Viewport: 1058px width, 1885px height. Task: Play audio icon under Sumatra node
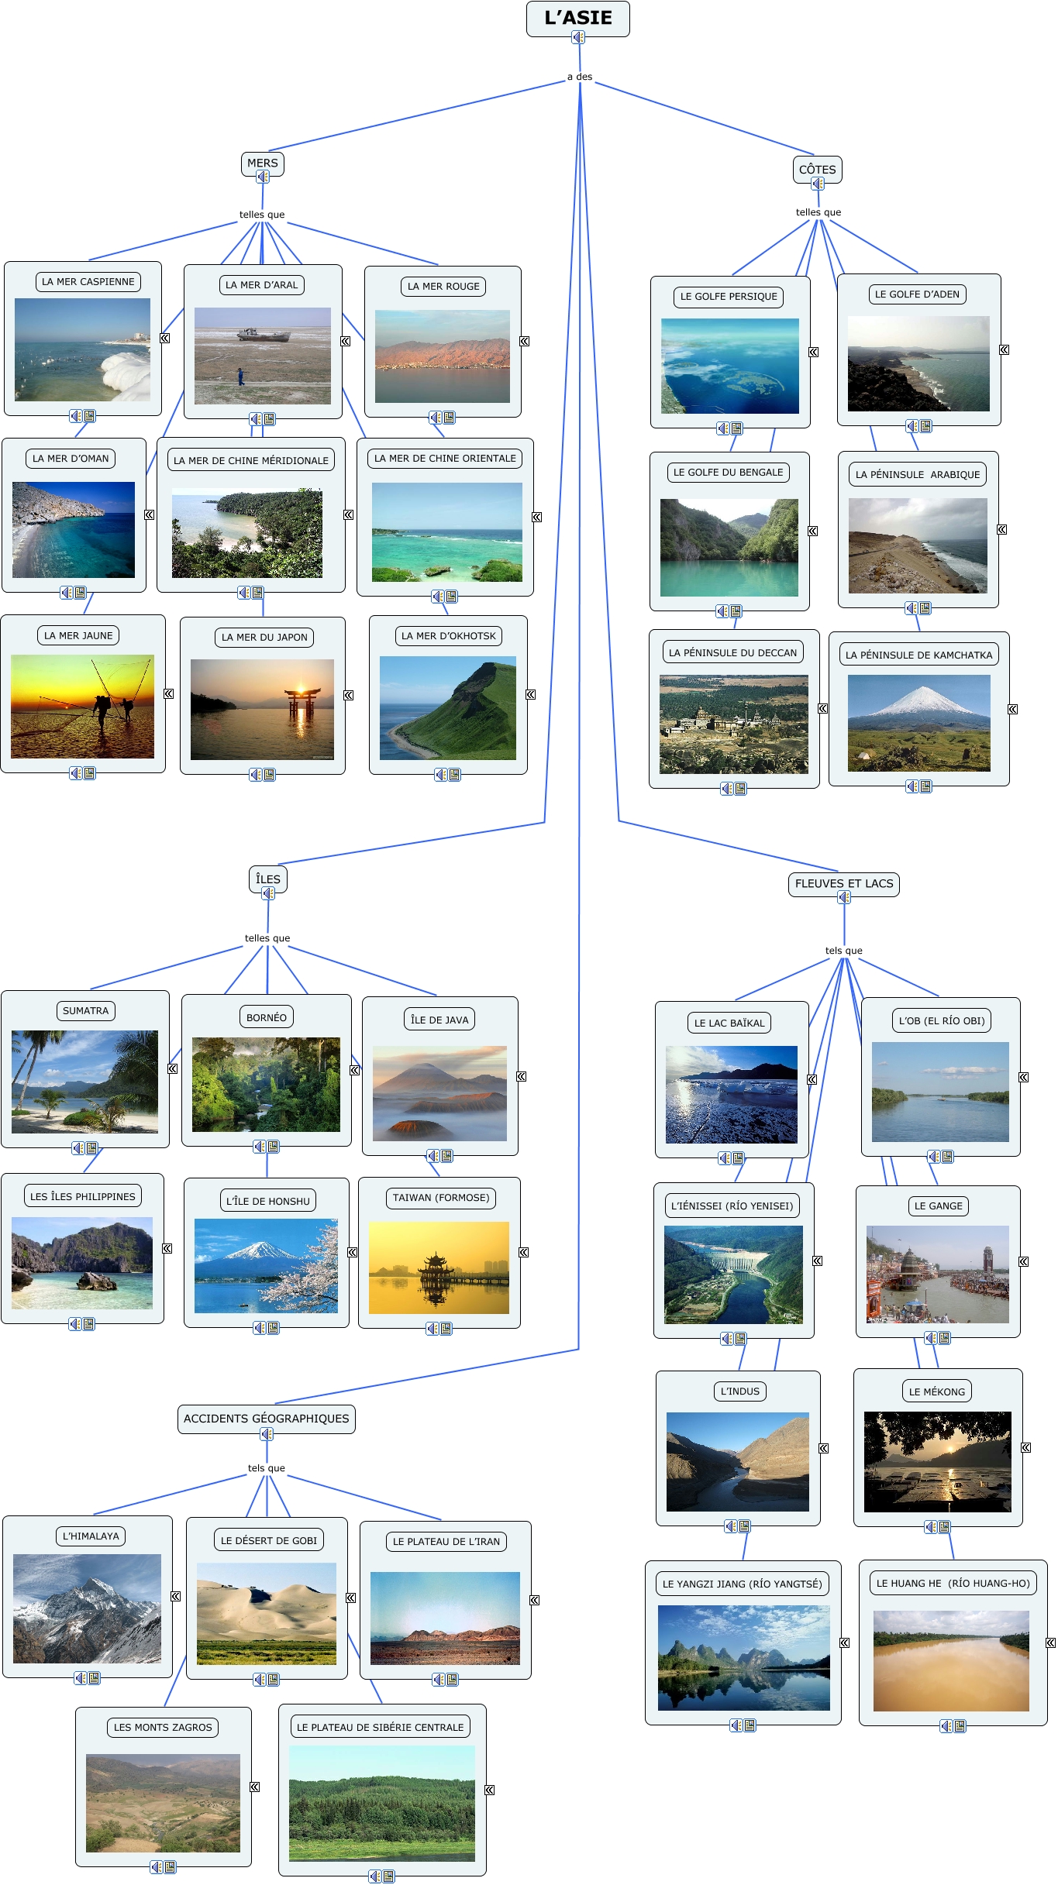coord(78,1147)
